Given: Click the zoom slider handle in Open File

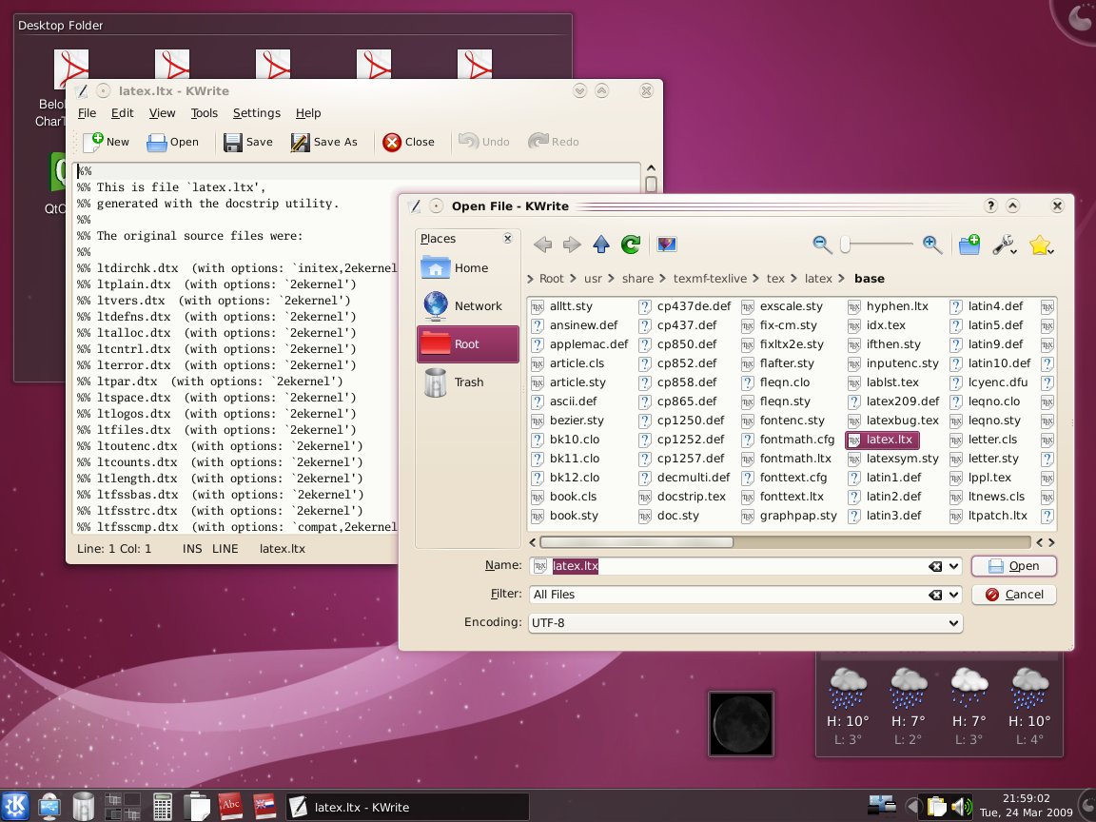Looking at the screenshot, I should pos(845,244).
